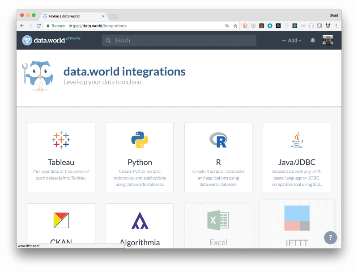Open the Algorithmia integration title
358x272 pixels.
click(x=140, y=243)
